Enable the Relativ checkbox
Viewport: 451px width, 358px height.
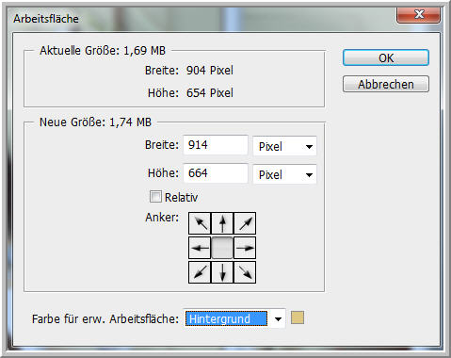coord(155,197)
